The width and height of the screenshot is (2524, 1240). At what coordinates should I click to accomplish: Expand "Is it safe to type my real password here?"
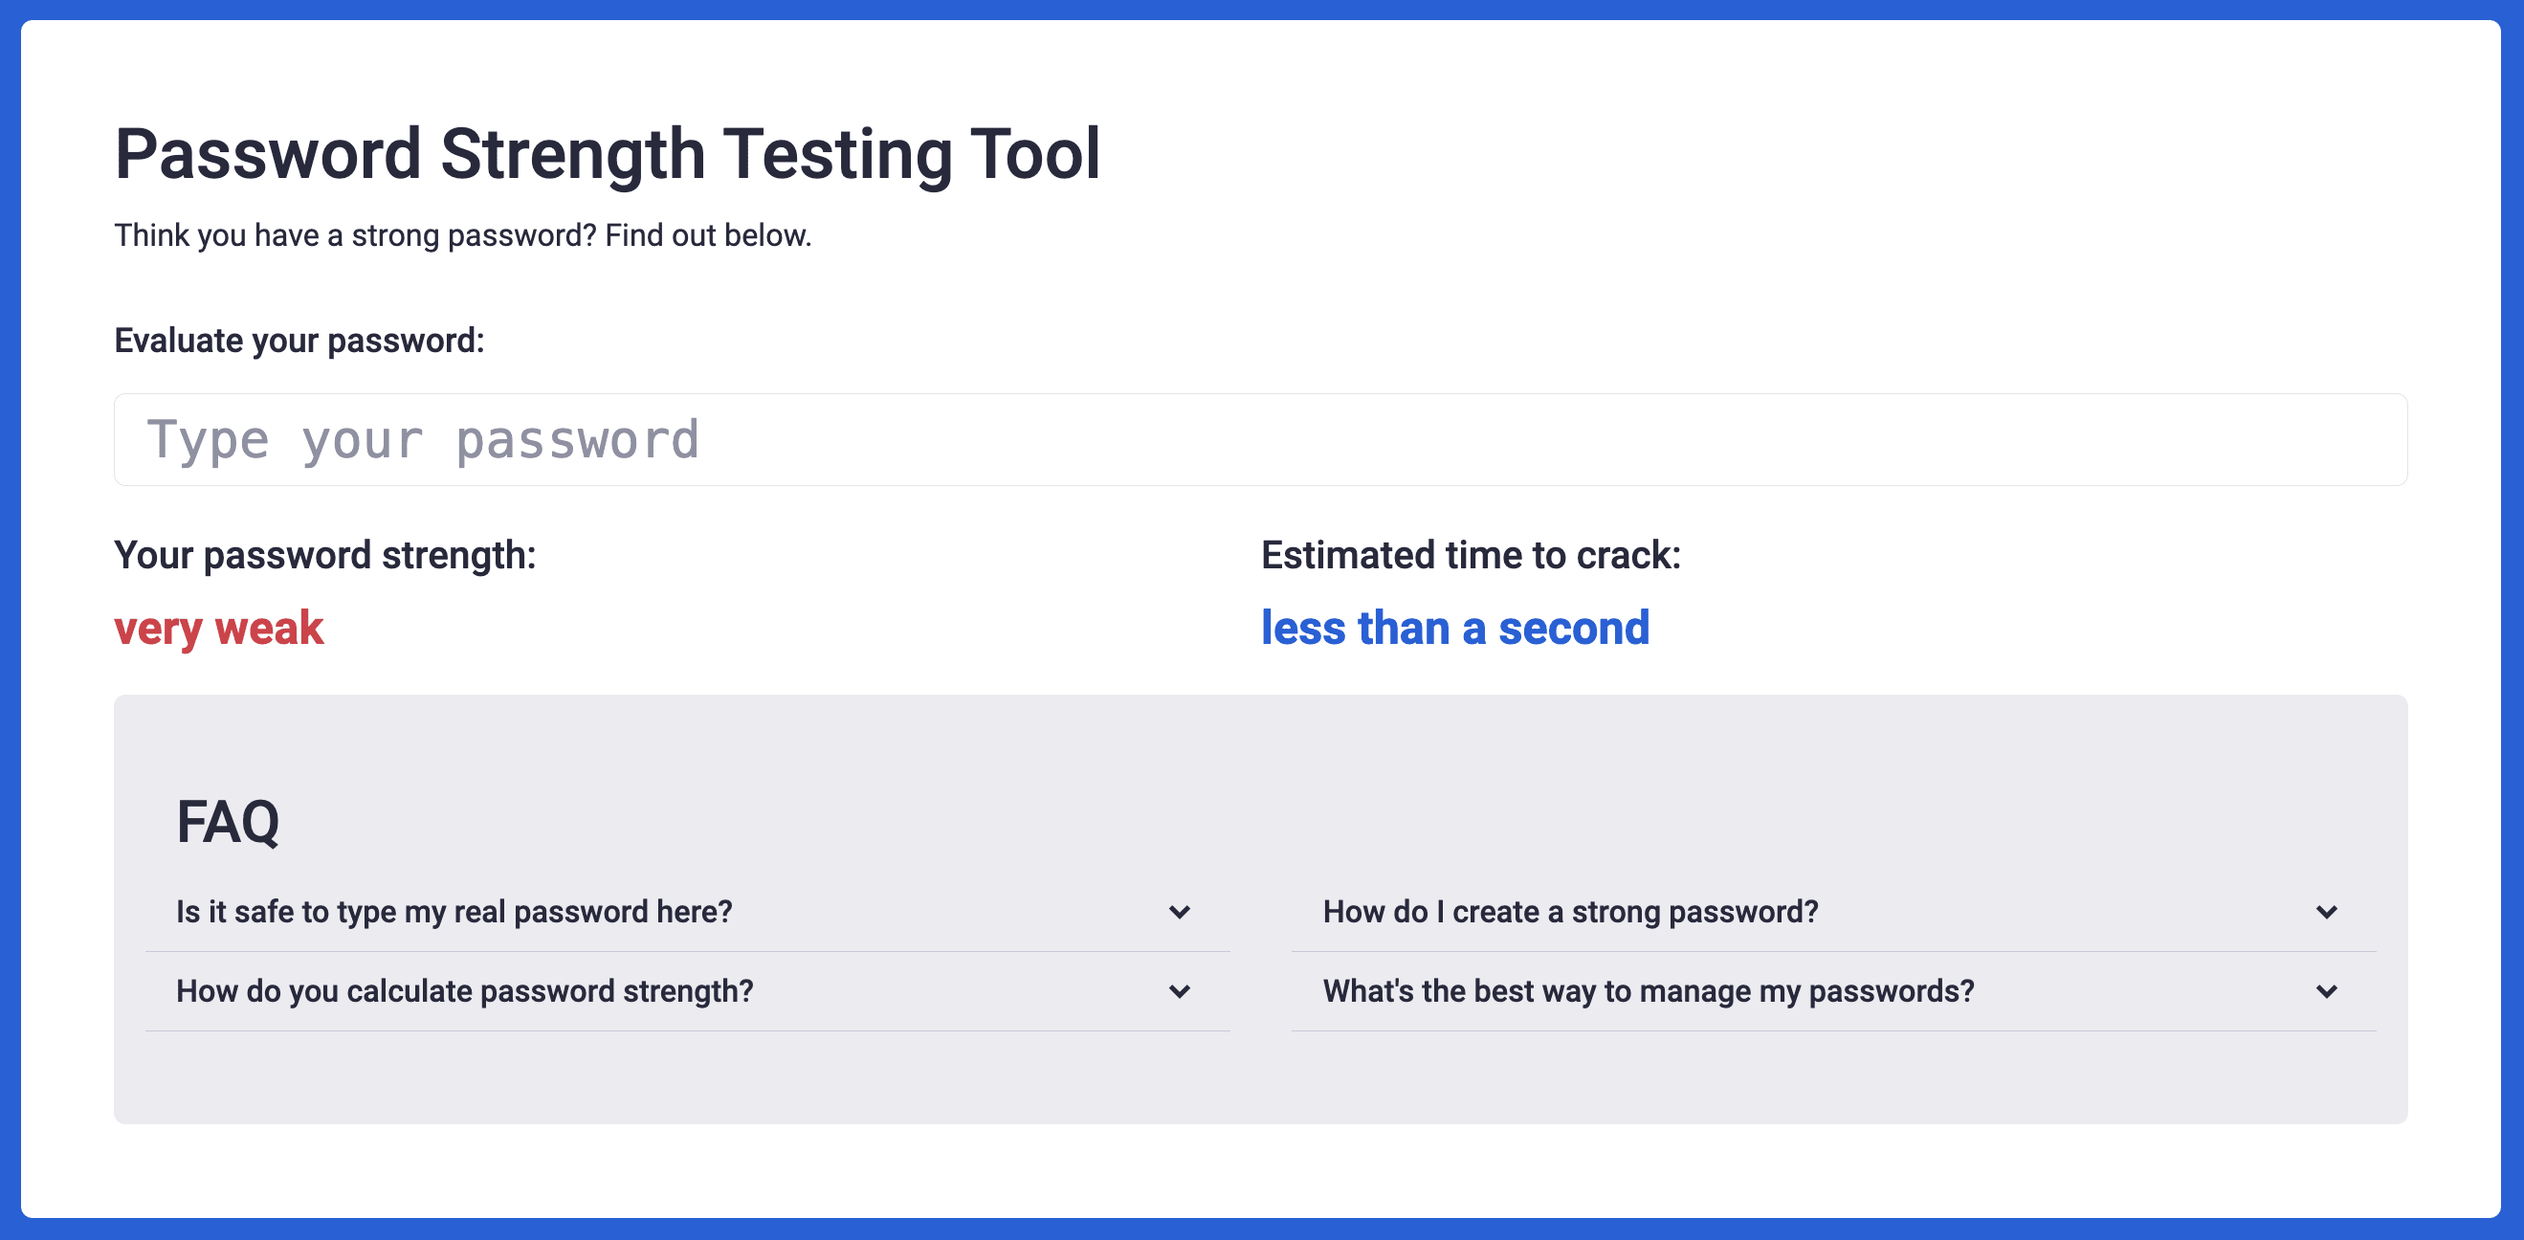(x=454, y=911)
